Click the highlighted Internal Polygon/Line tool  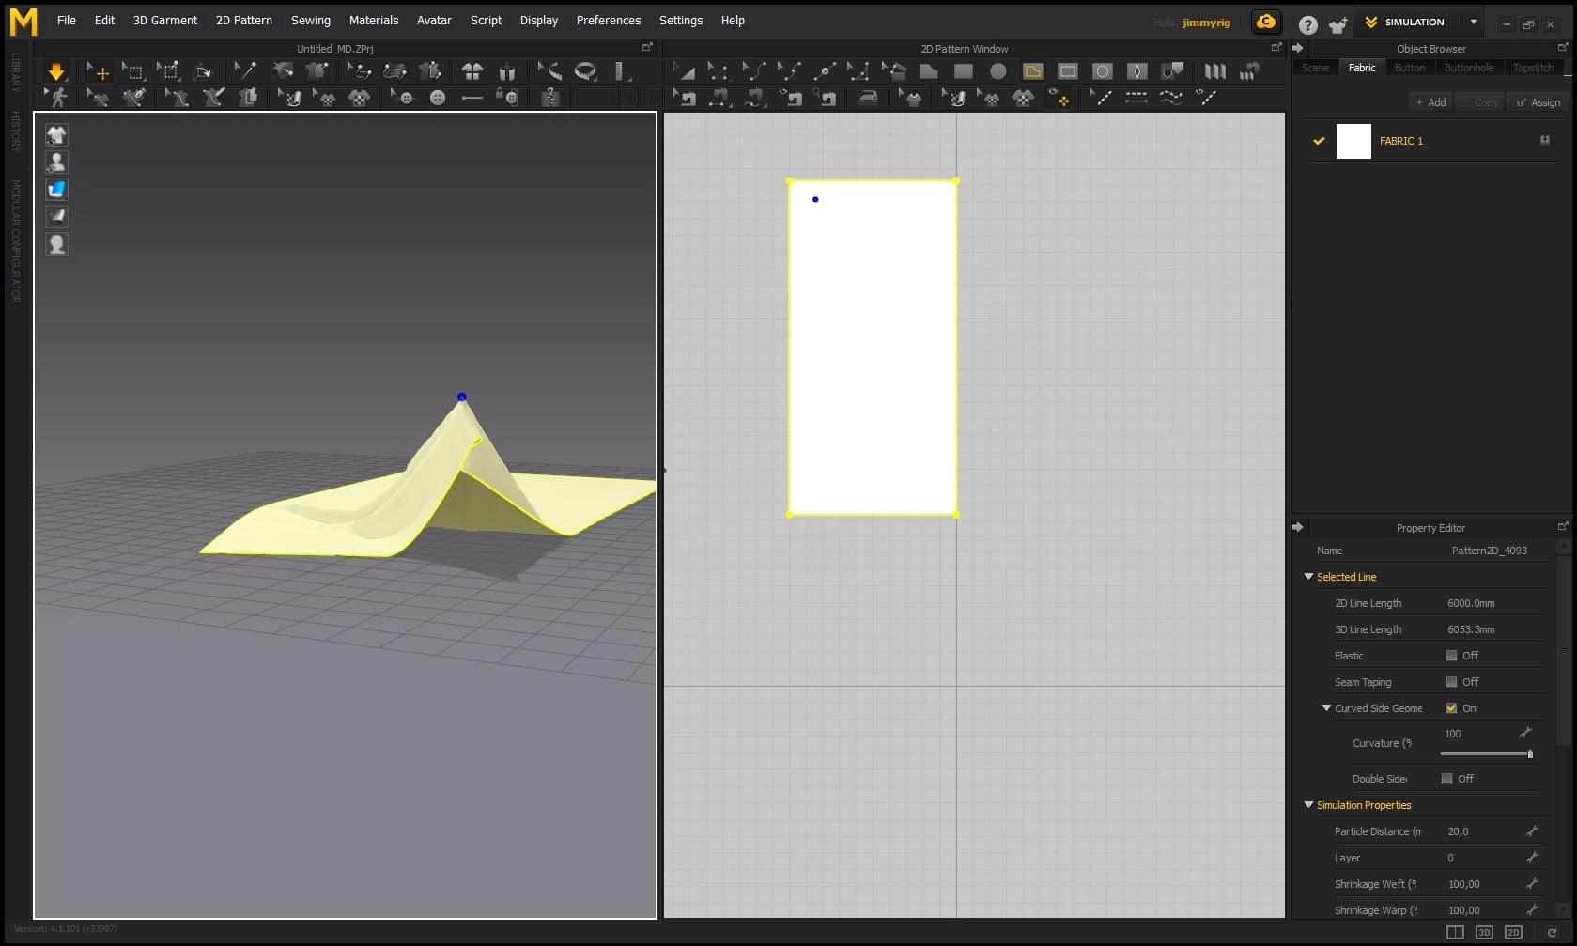coord(1032,71)
